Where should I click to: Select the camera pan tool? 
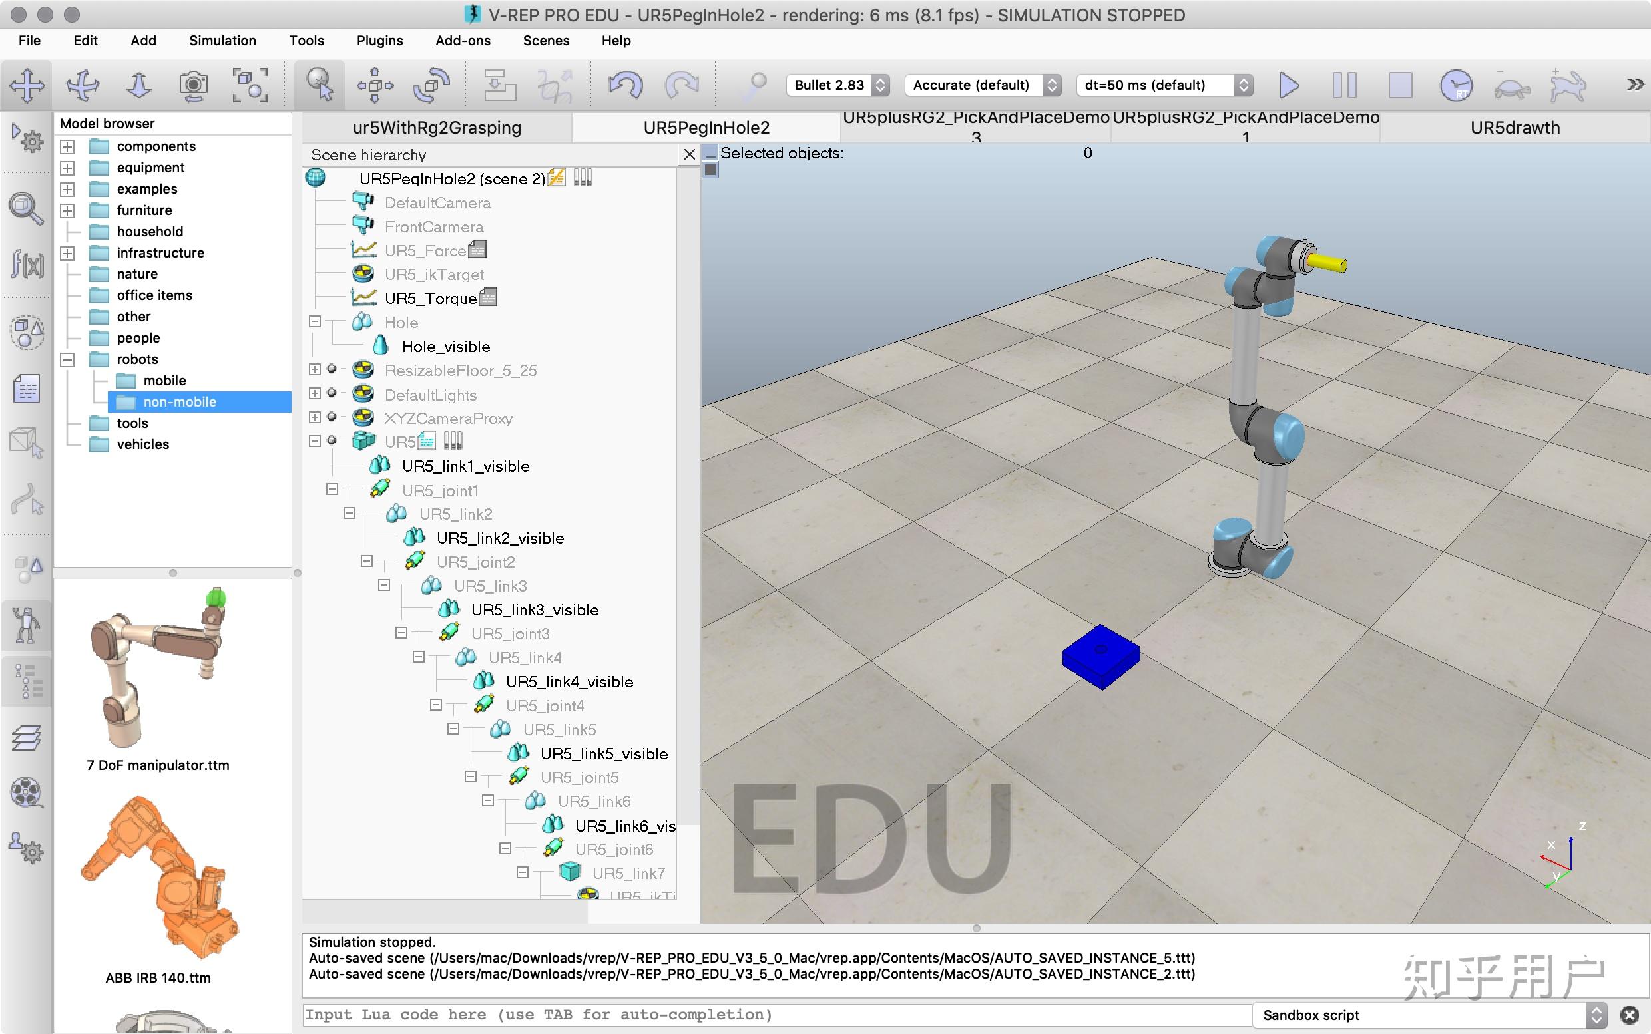click(x=27, y=85)
